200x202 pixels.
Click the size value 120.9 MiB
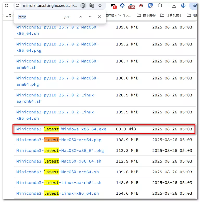[x=127, y=95]
